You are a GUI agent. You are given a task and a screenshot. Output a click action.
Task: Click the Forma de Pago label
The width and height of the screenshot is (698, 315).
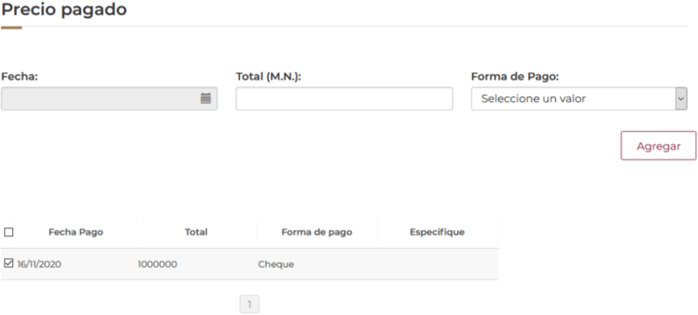coord(515,77)
